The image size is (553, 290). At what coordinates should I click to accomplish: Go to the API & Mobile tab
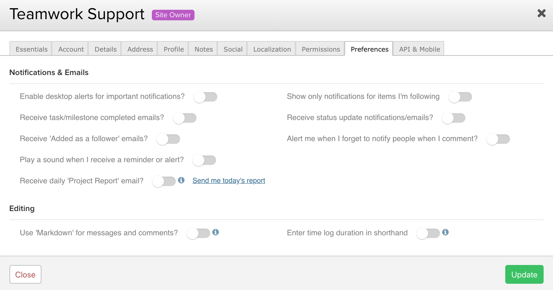coord(419,49)
